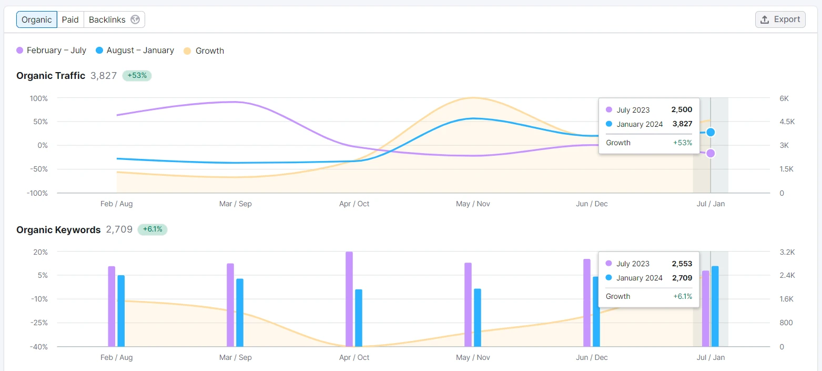
Task: Switch to the Organic tab
Action: pyautogui.click(x=37, y=19)
